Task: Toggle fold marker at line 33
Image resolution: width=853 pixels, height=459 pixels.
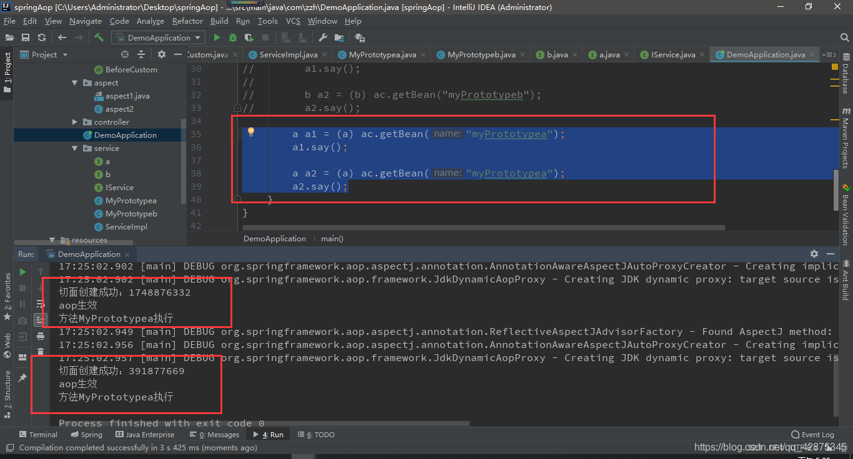Action: point(237,109)
